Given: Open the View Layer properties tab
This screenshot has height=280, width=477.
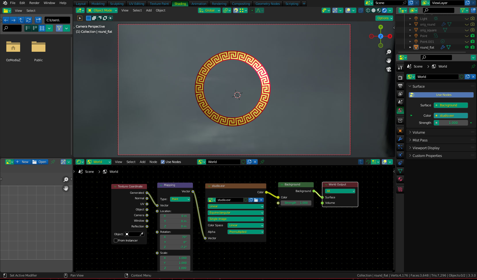Looking at the screenshot, I should pyautogui.click(x=400, y=94).
